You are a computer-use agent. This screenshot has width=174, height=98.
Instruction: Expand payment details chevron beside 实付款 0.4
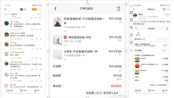pyautogui.click(x=120, y=93)
